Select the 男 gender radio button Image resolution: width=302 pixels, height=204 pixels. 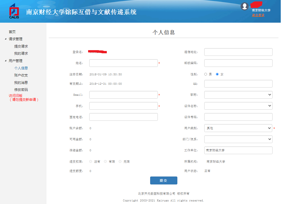pos(205,74)
